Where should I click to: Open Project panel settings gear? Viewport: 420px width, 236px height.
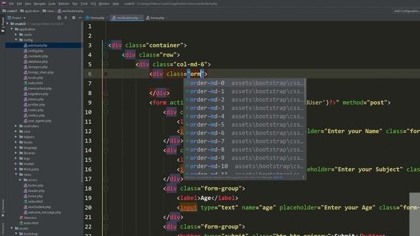pyautogui.click(x=73, y=18)
